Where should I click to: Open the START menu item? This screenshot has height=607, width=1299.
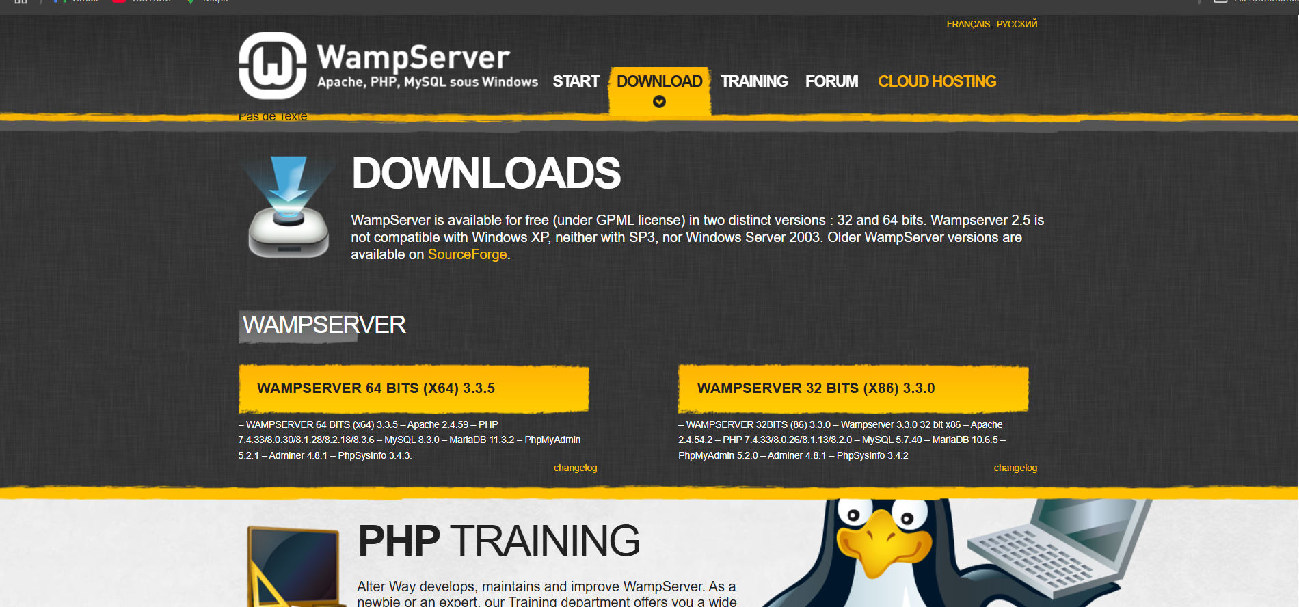pos(576,81)
